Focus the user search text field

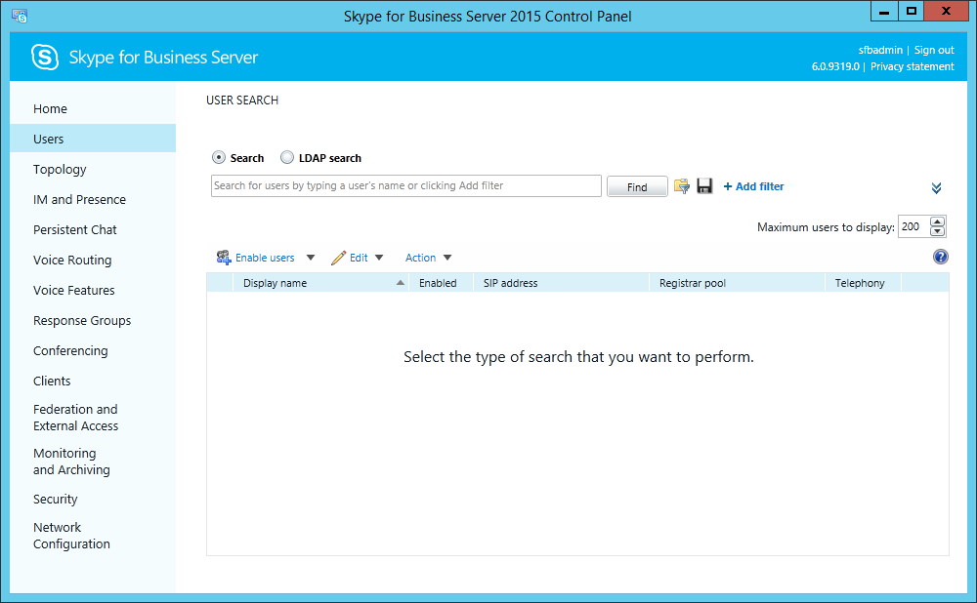(x=406, y=186)
